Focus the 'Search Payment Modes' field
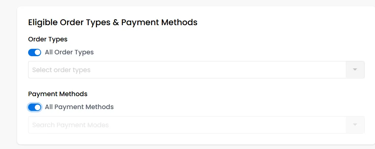This screenshot has height=149, width=375. 196,125
